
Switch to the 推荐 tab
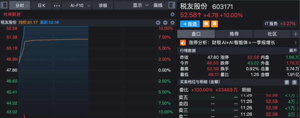[x=234, y=34]
